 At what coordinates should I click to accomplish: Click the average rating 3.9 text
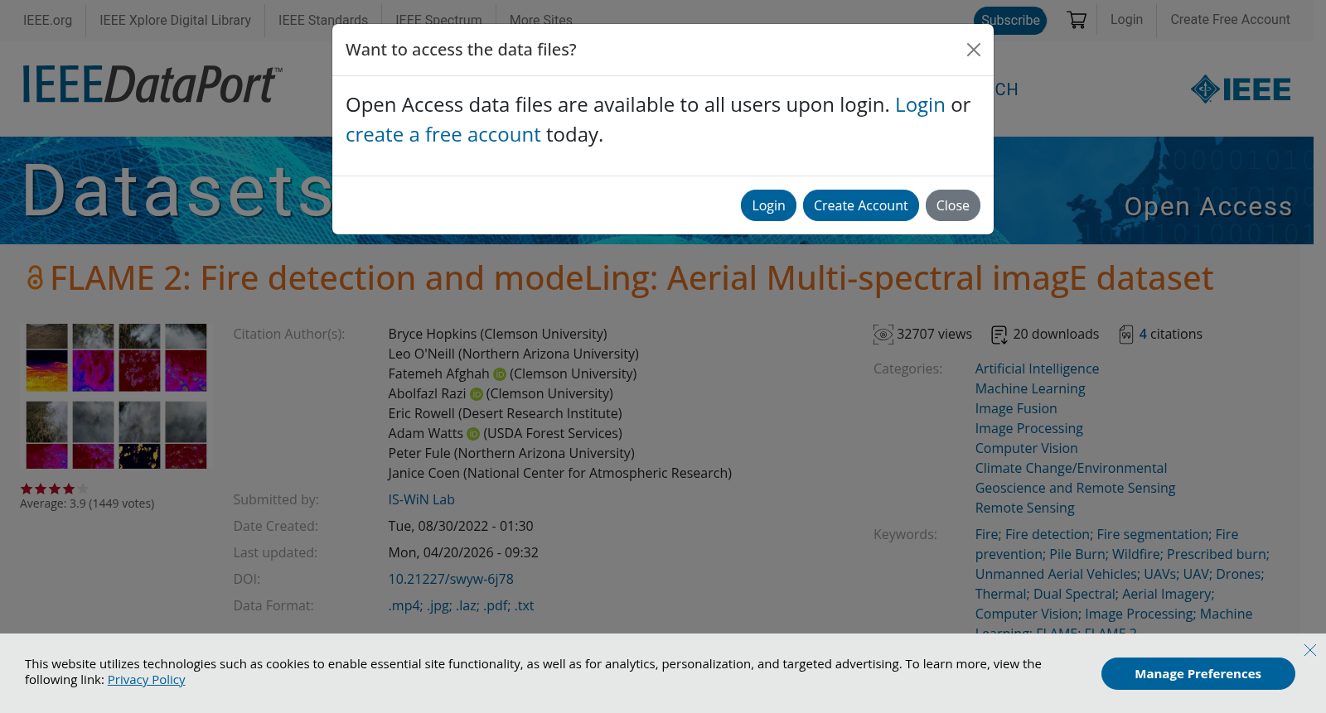pyautogui.click(x=87, y=503)
